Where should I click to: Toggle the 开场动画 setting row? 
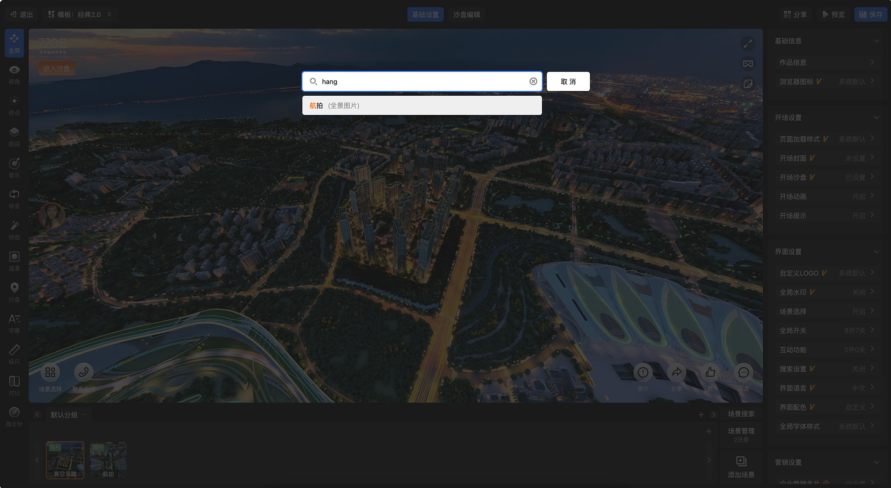pyautogui.click(x=826, y=196)
